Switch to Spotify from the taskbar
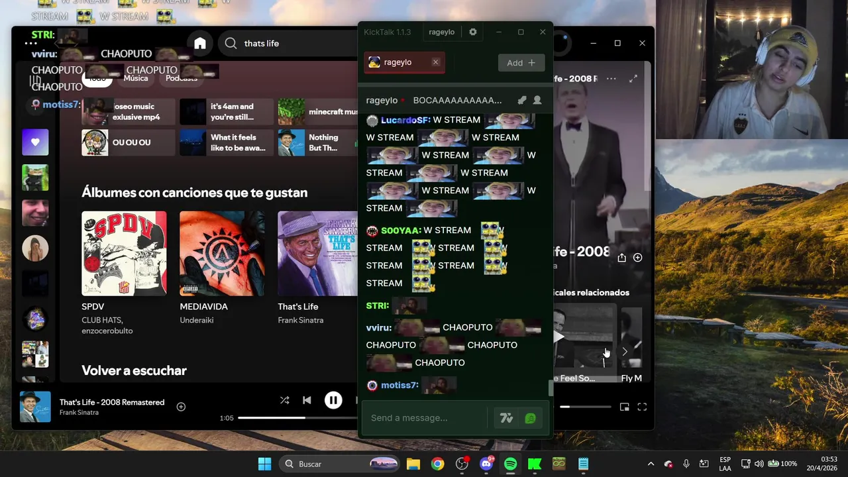 click(x=510, y=464)
